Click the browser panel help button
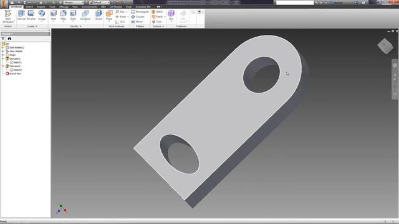The width and height of the screenshot is (399, 224). [x=49, y=34]
